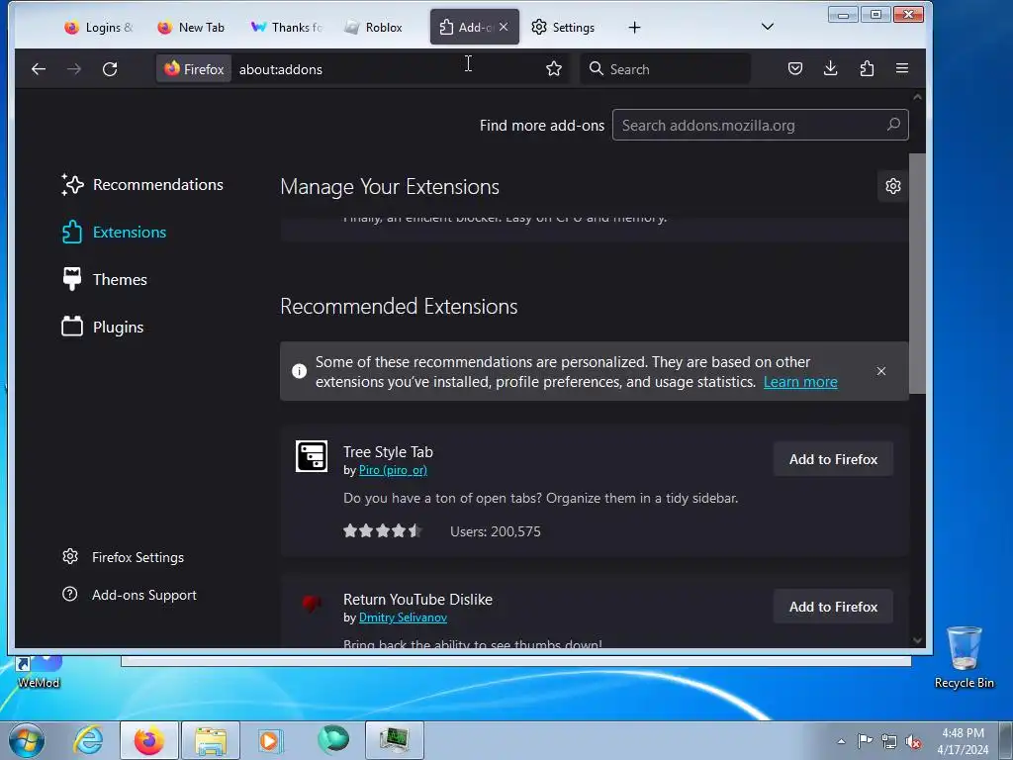Open the Pocket save icon
Screen dimensions: 1013x760
[795, 68]
